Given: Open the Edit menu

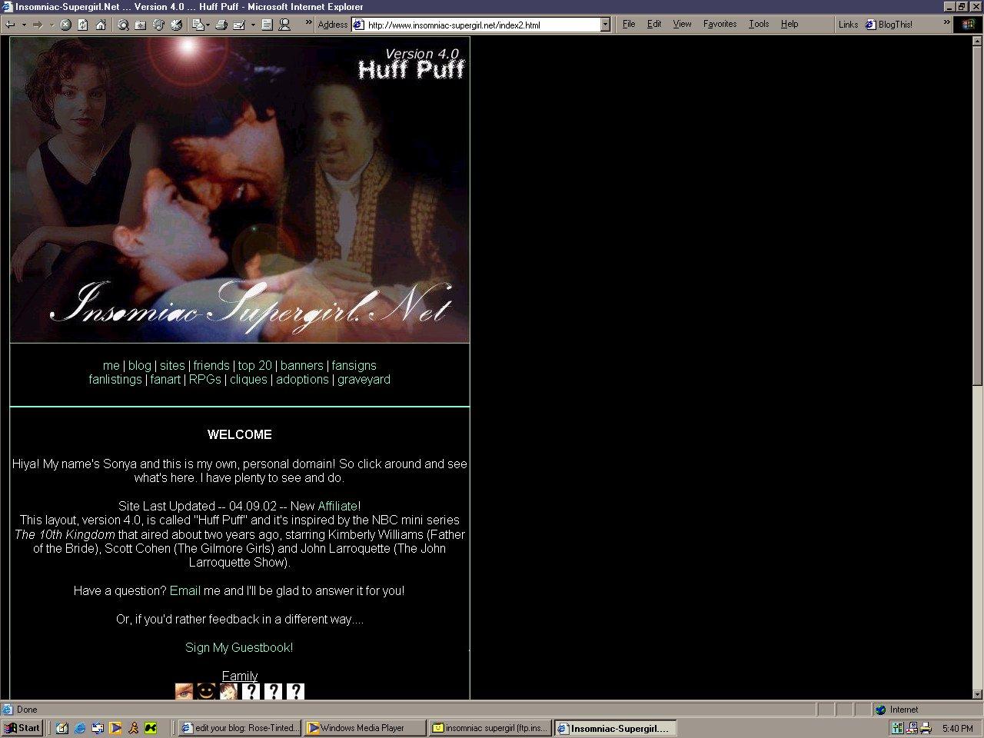Looking at the screenshot, I should point(654,24).
